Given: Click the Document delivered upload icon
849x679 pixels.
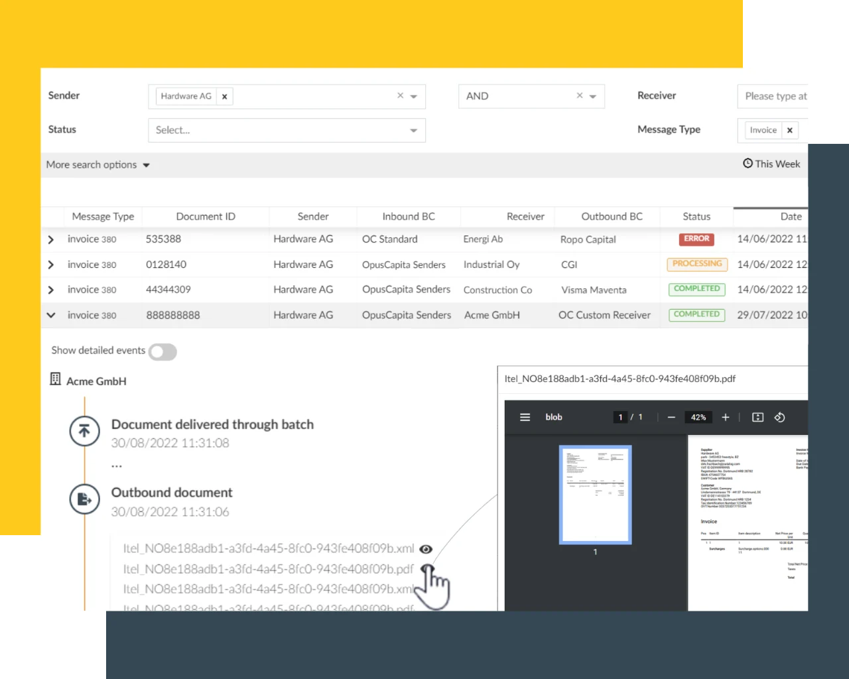Looking at the screenshot, I should 85,431.
